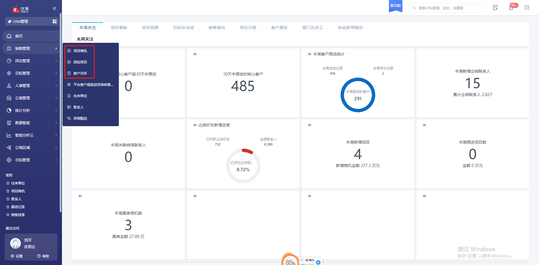The width and height of the screenshot is (539, 265).
Task: Expand the 本周客户跟进统计 card arrow
Action: [309, 54]
